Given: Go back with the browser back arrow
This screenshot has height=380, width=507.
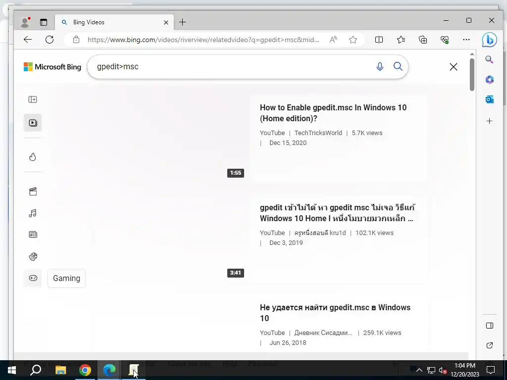Looking at the screenshot, I should [x=28, y=40].
